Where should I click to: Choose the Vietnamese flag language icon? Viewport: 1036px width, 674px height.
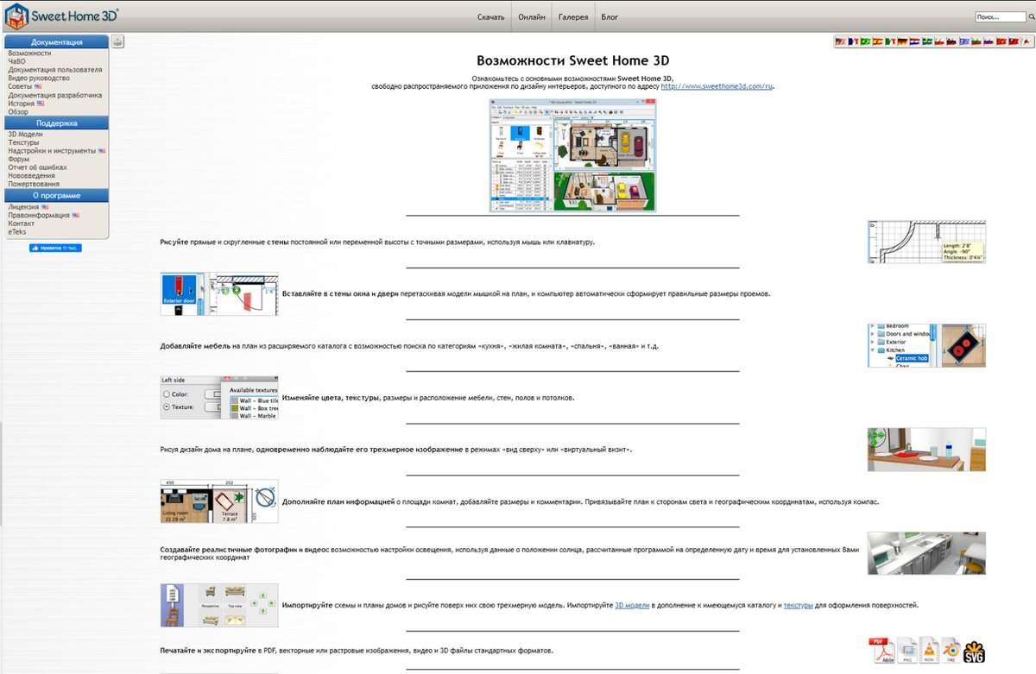(1001, 41)
